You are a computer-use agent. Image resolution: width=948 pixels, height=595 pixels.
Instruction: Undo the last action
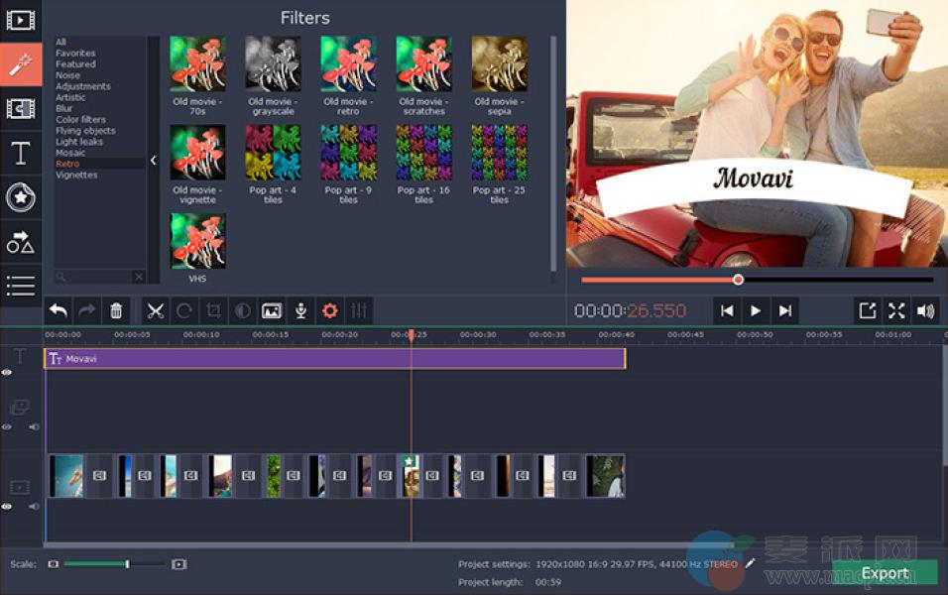point(59,310)
